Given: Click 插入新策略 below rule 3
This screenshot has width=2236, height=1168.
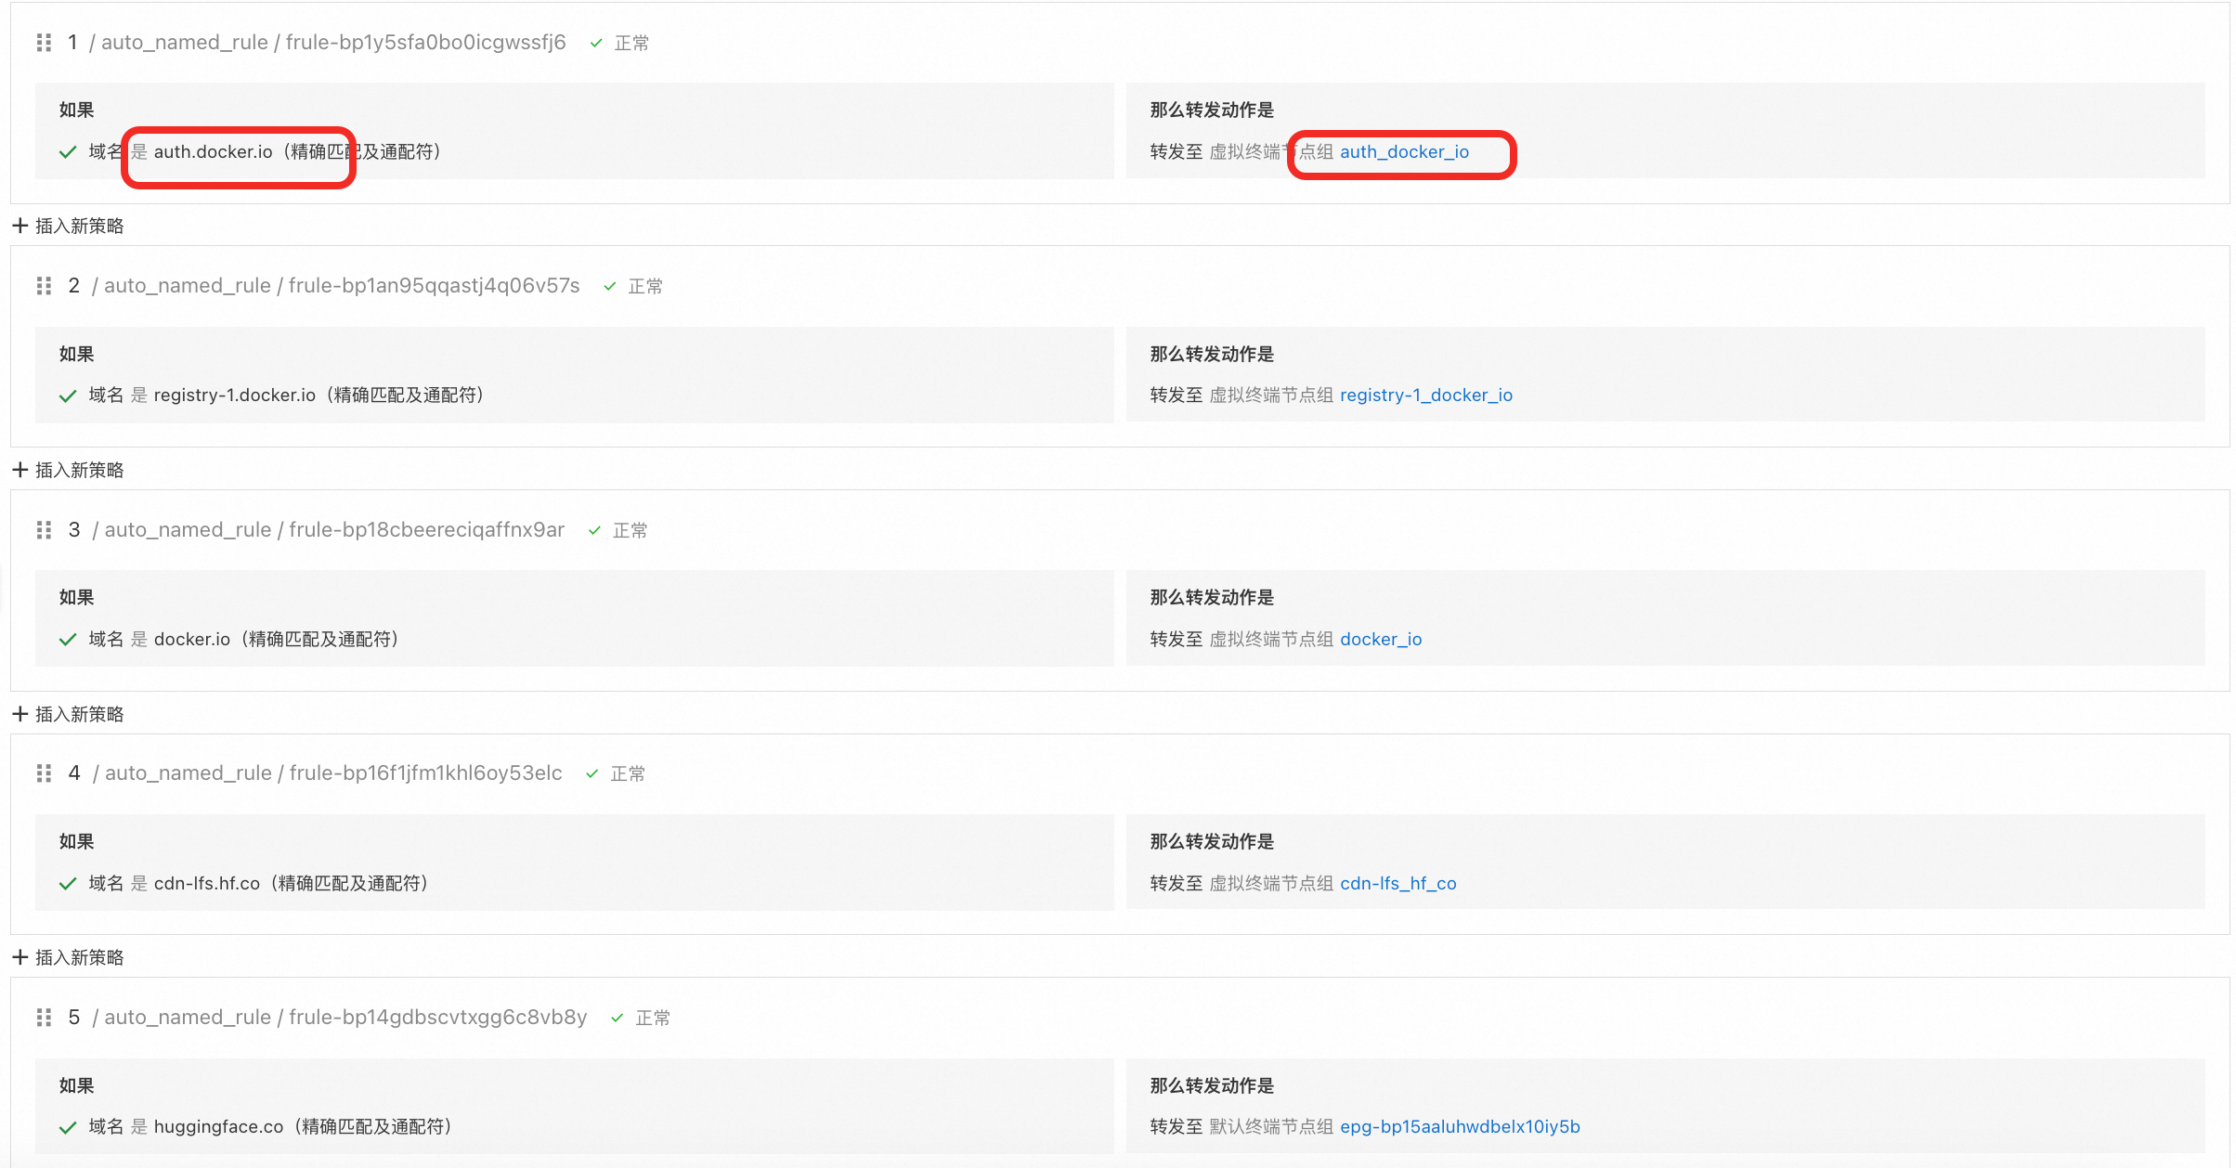Looking at the screenshot, I should tap(80, 714).
